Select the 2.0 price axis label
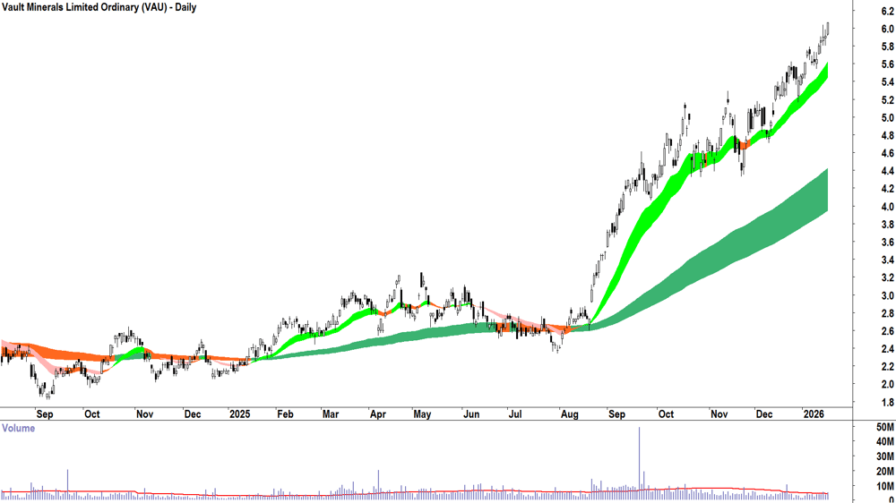Viewport: 896px width, 503px height. [x=887, y=385]
